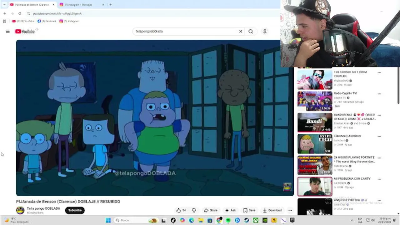Screen dimensions: 400x225
Task: Click the PIJAmada de Benson video title
Action: pos(68,202)
